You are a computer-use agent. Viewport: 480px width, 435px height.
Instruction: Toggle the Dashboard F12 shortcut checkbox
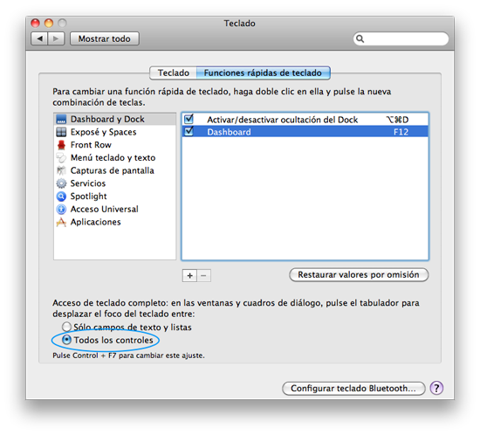(189, 131)
